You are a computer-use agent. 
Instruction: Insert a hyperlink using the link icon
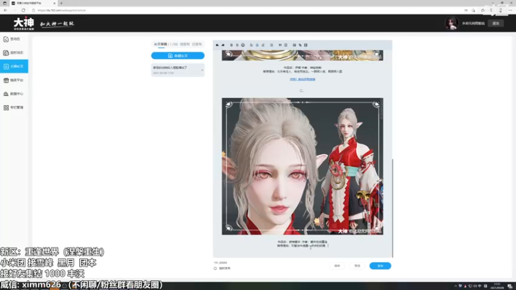click(300, 45)
